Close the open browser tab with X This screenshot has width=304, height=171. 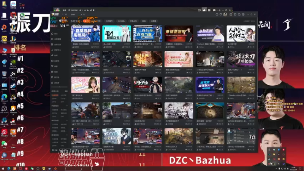coord(81,14)
